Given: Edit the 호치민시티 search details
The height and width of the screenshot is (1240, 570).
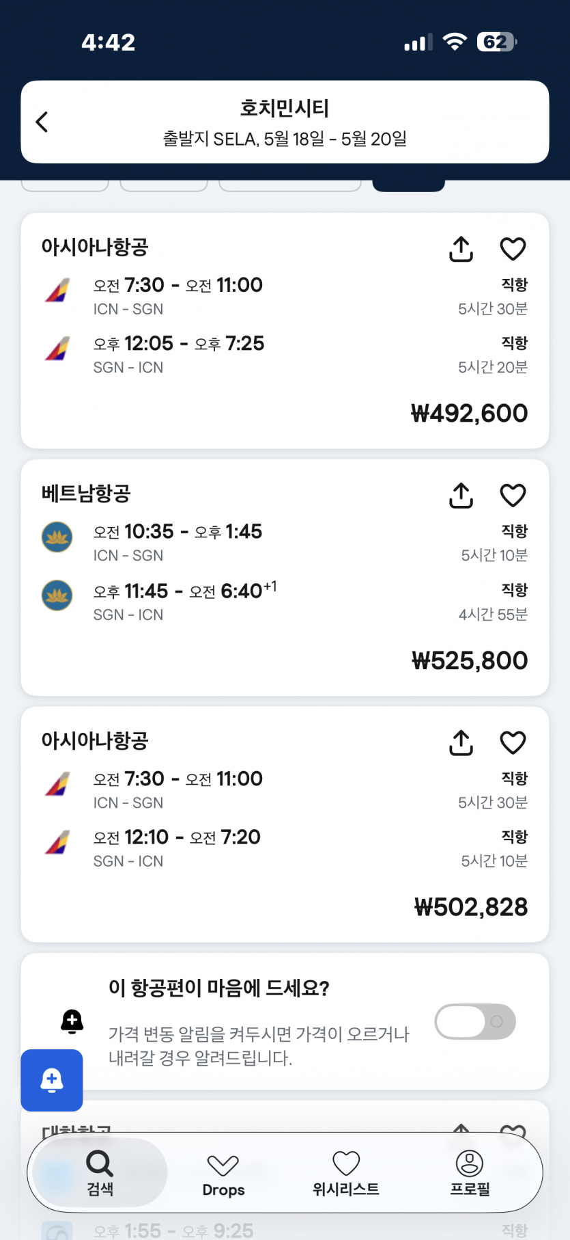Looking at the screenshot, I should click(285, 122).
